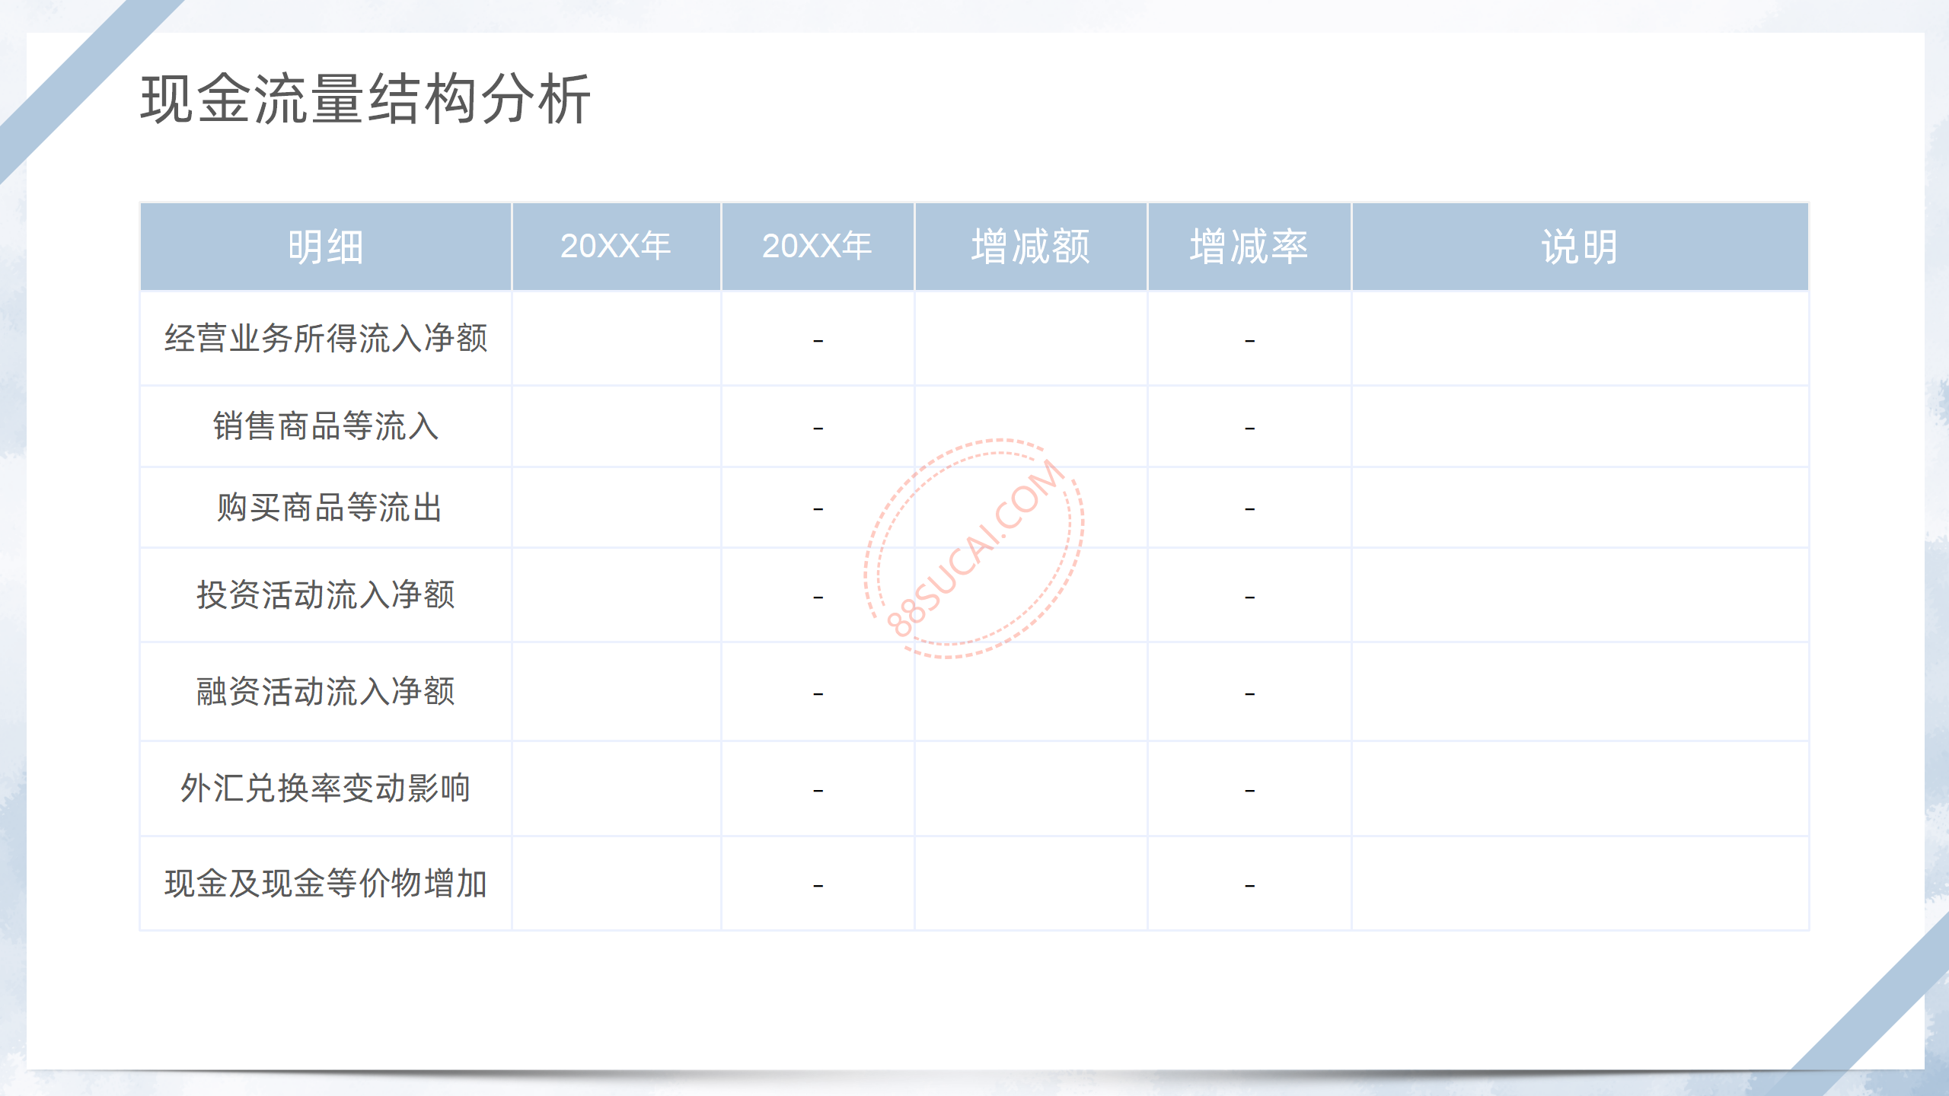
Task: Select the 销售商品等流入 row label
Action: click(x=326, y=426)
